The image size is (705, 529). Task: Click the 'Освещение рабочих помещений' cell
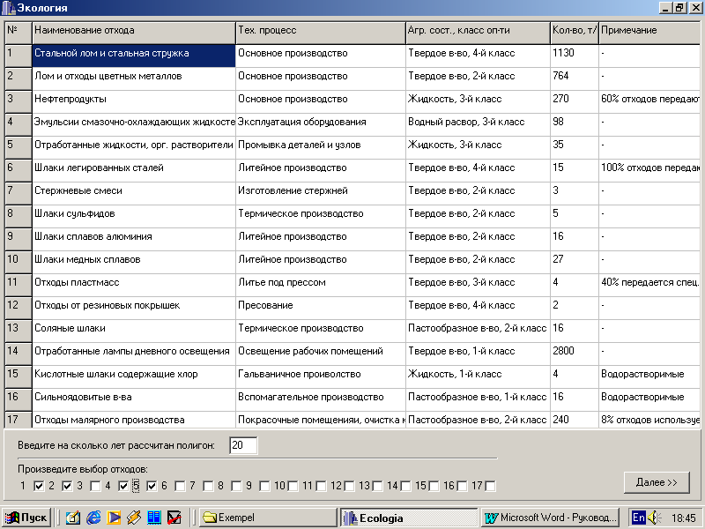321,354
